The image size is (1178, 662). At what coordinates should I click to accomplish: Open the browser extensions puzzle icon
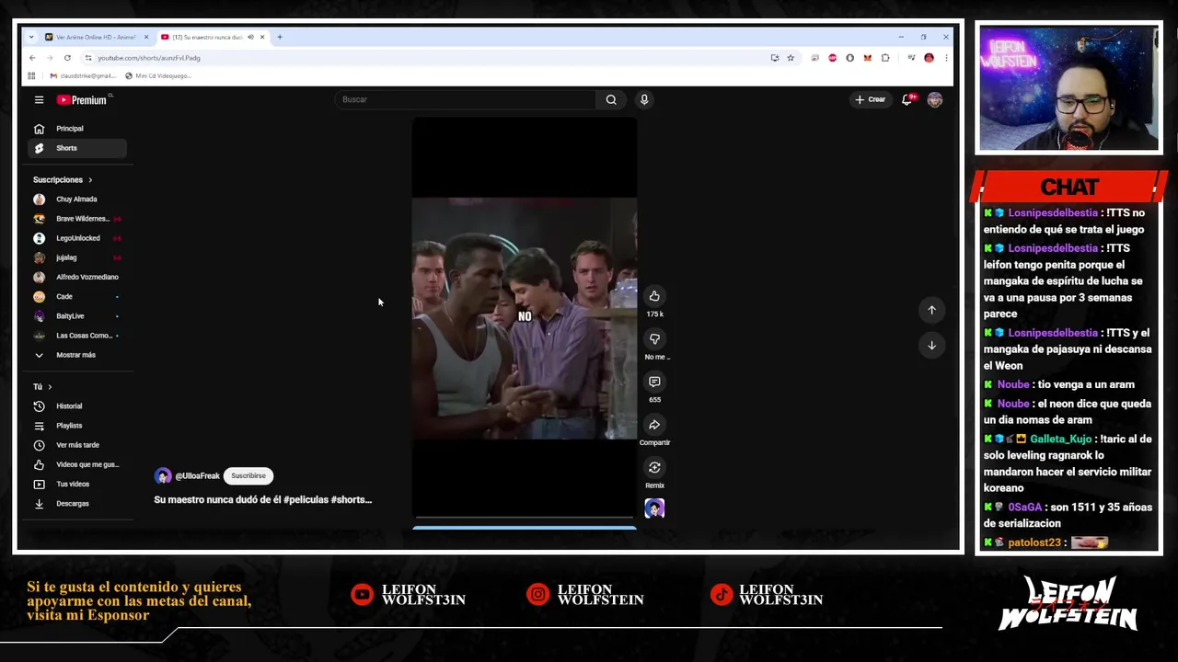coord(885,58)
